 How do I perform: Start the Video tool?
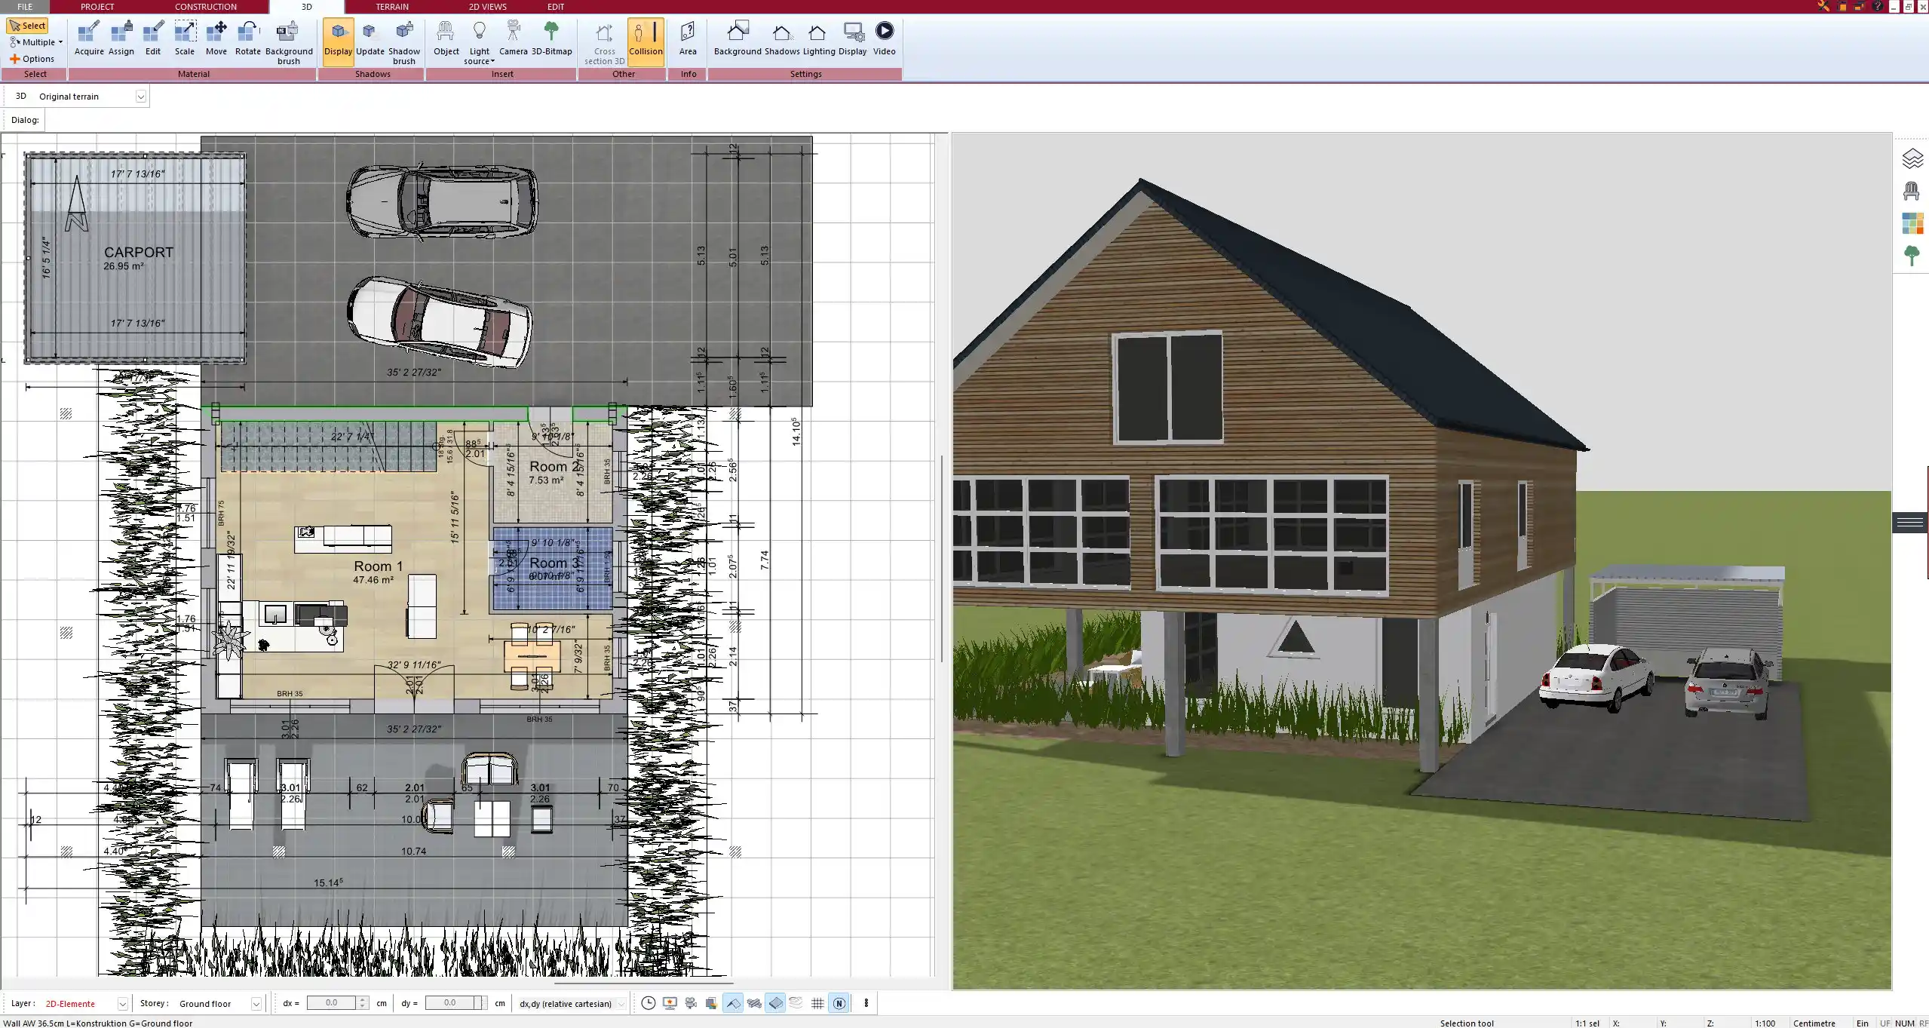884,39
